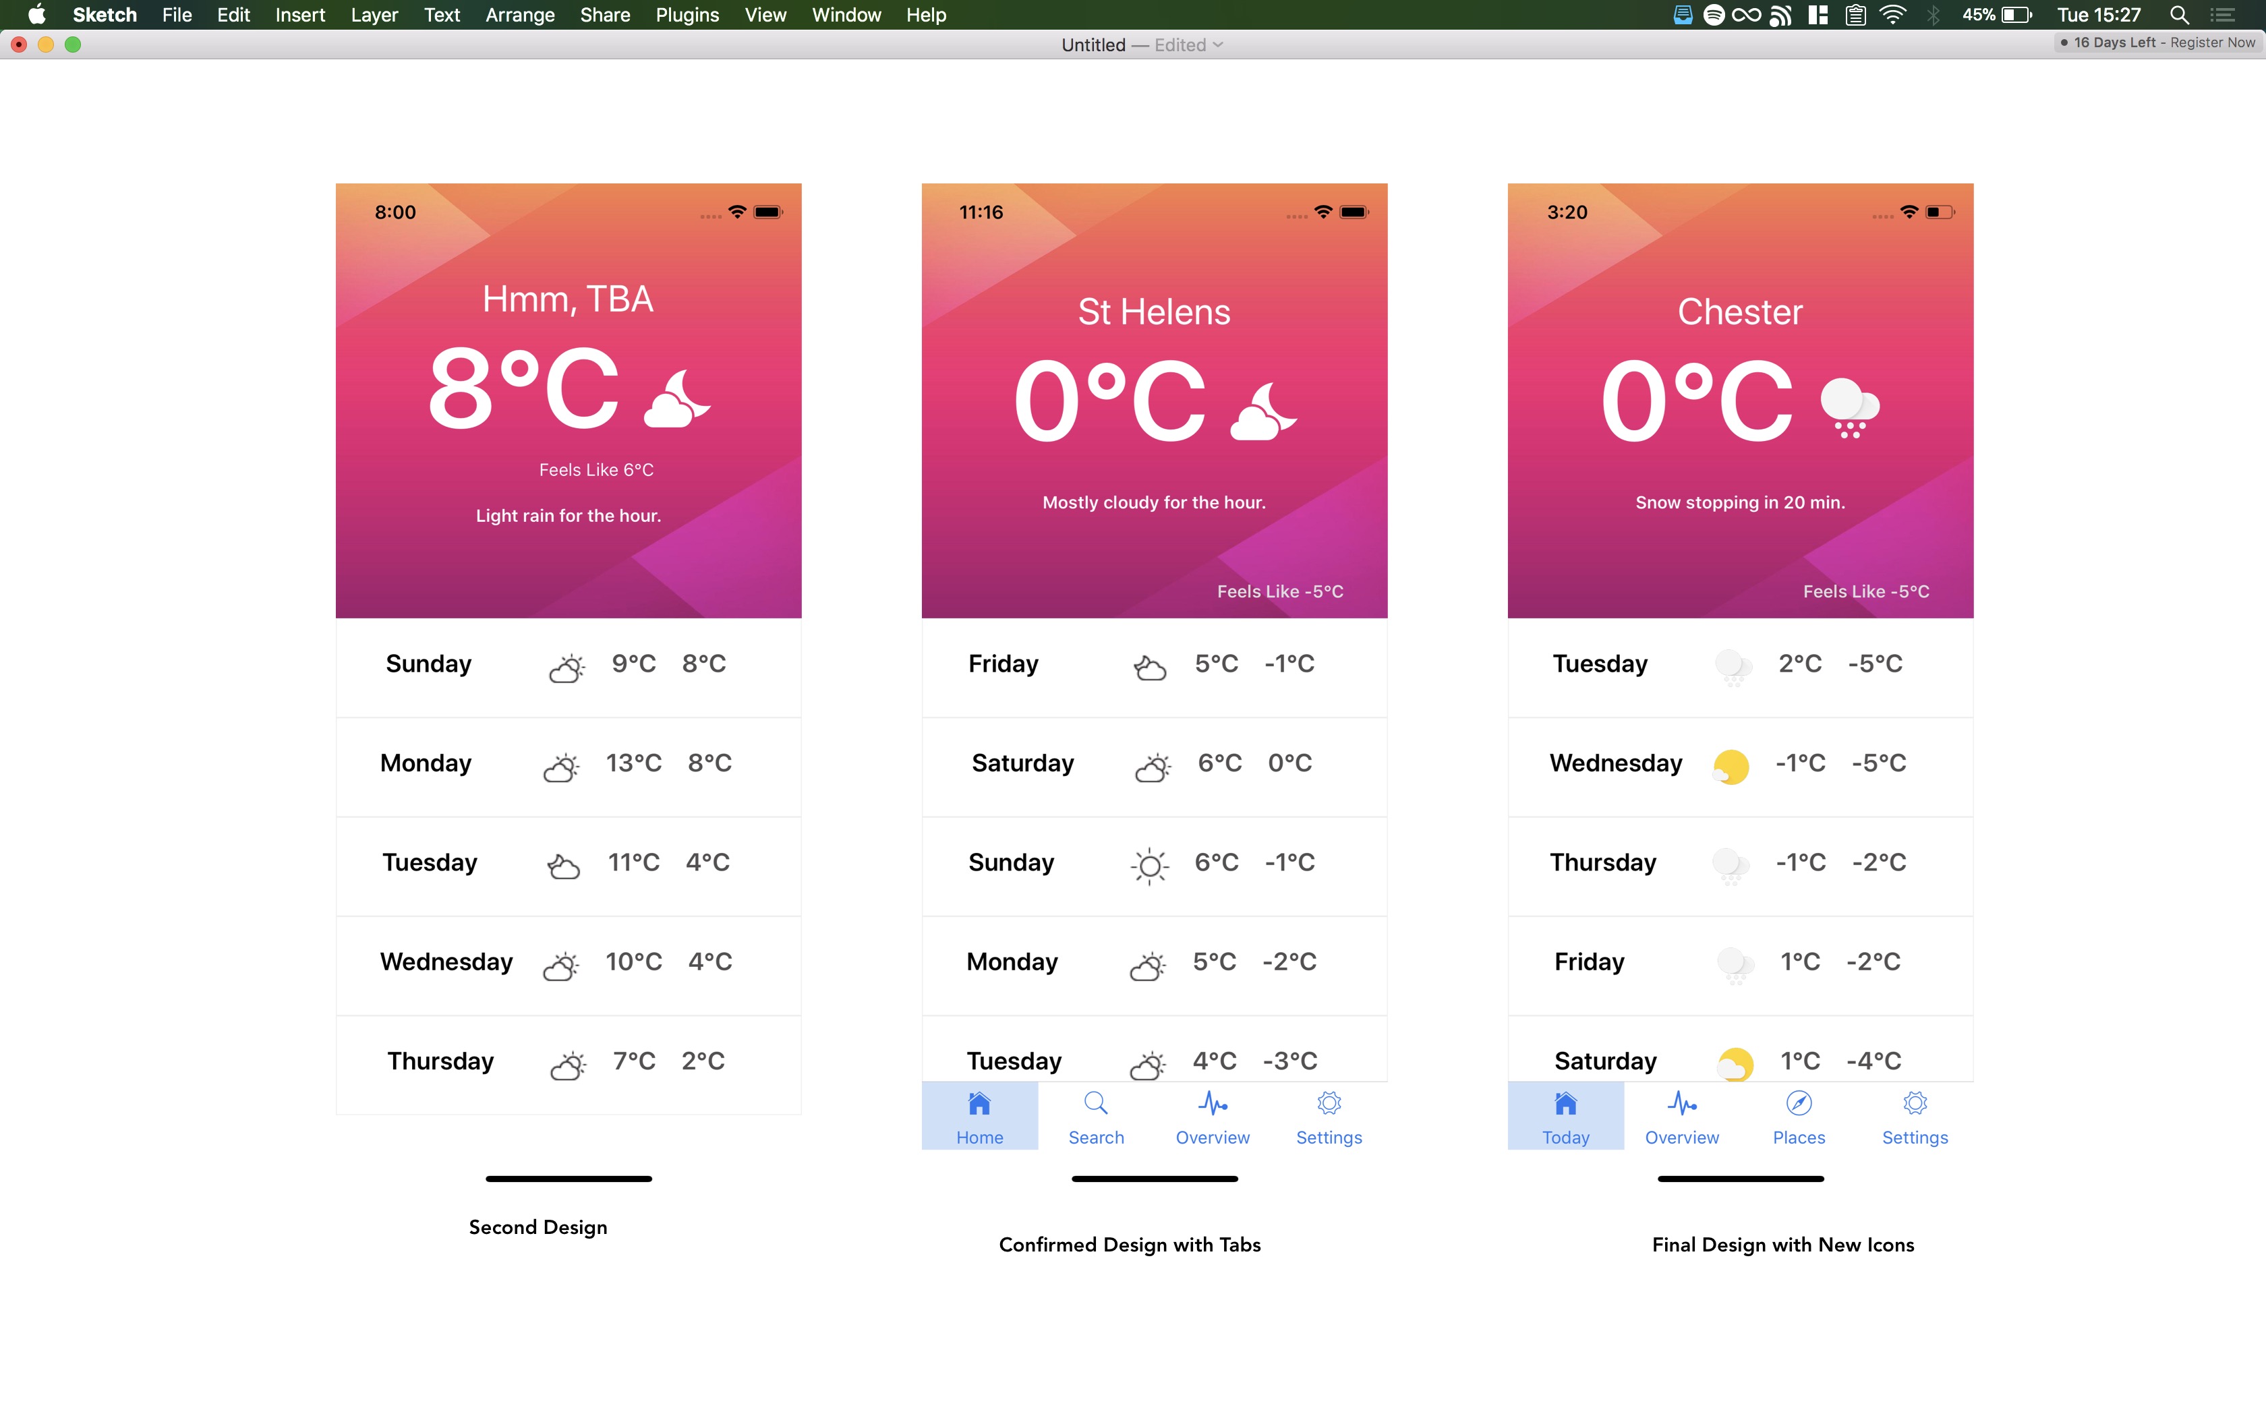Click the Places compass icon in Chester design
Screen dimensions: 2266x1416
1799,1104
